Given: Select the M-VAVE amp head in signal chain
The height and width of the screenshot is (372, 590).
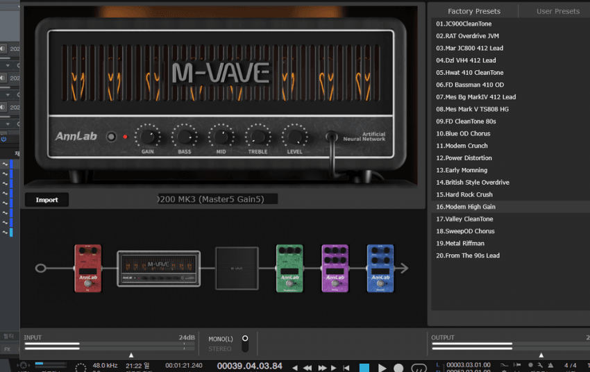Looking at the screenshot, I should pos(158,269).
